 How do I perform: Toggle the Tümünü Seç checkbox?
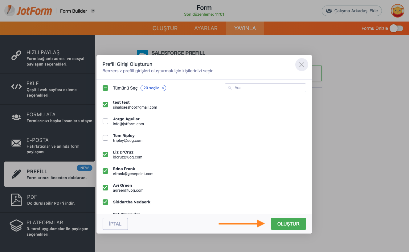point(105,88)
